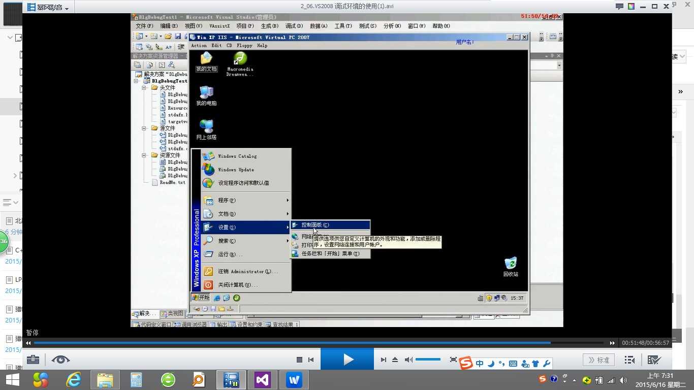Skip to the next video
This screenshot has height=390, width=694.
click(x=384, y=360)
